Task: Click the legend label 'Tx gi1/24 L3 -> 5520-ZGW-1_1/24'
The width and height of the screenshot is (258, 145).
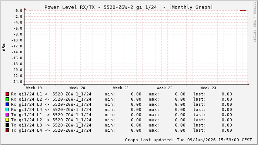Action: click(x=51, y=125)
